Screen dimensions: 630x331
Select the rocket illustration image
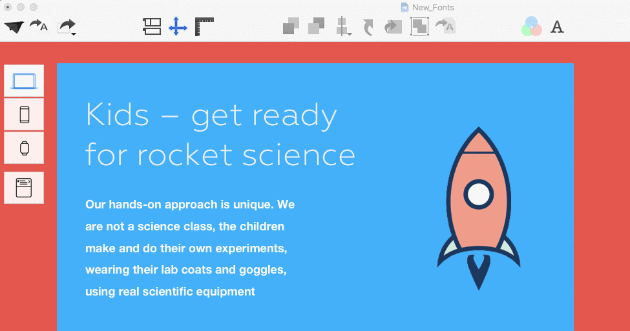tap(479, 208)
